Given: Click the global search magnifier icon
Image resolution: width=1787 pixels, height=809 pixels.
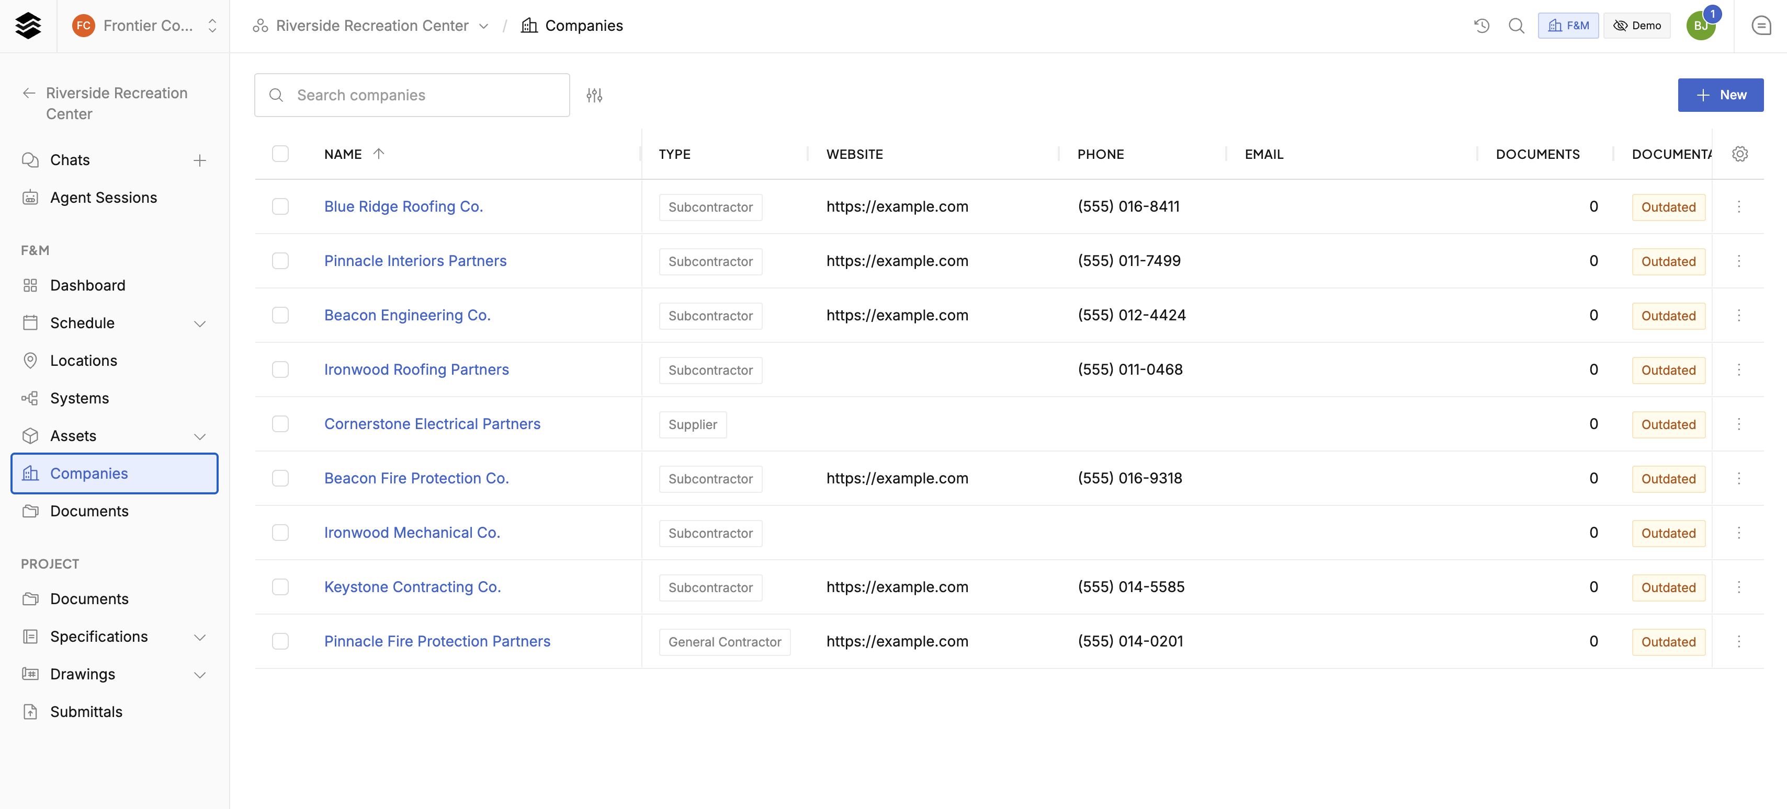Looking at the screenshot, I should [1517, 26].
